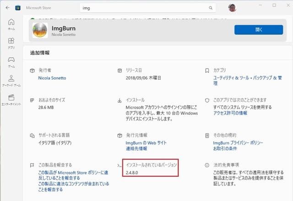
Task: Minimize the Microsoft Store window
Action: click(x=260, y=5)
